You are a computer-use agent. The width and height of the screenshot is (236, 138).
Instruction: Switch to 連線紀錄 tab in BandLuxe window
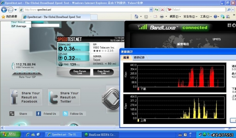139,57
